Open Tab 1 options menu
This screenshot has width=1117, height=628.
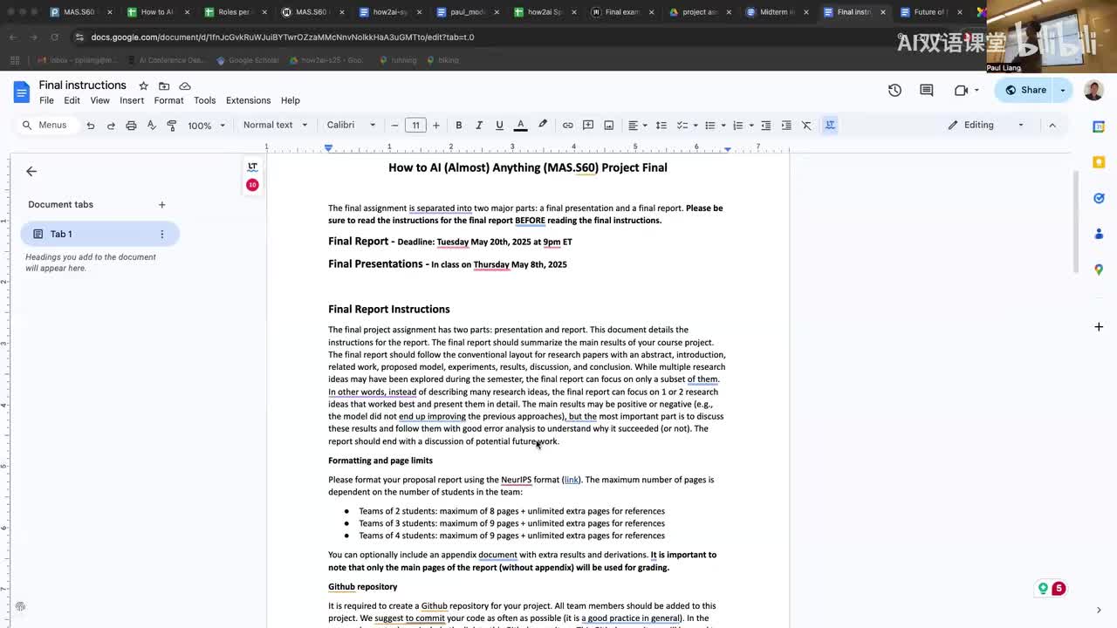pos(161,234)
